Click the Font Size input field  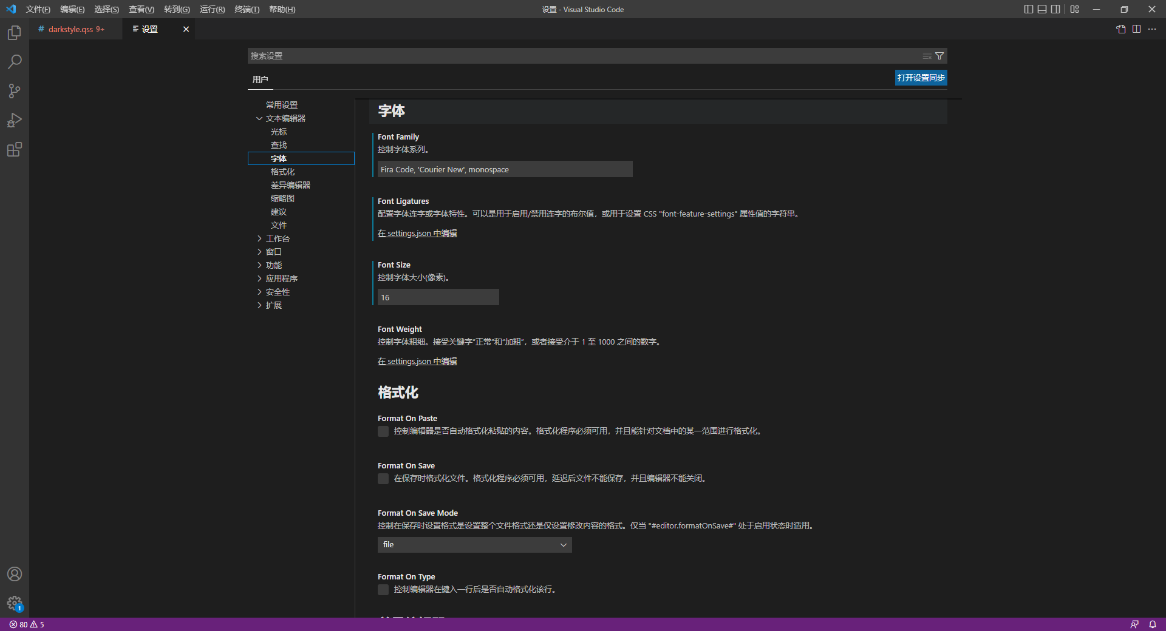point(438,297)
